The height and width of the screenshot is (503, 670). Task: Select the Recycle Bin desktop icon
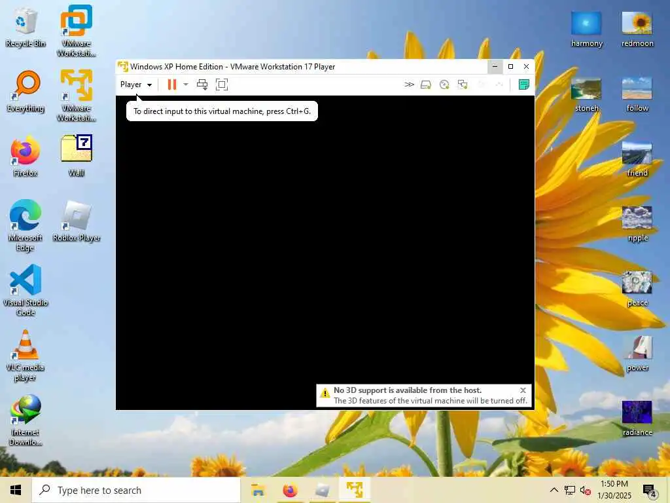tap(26, 28)
